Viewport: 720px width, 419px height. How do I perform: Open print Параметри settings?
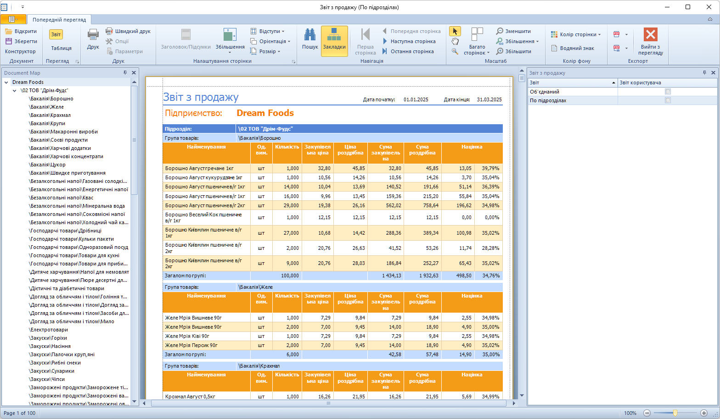click(124, 51)
